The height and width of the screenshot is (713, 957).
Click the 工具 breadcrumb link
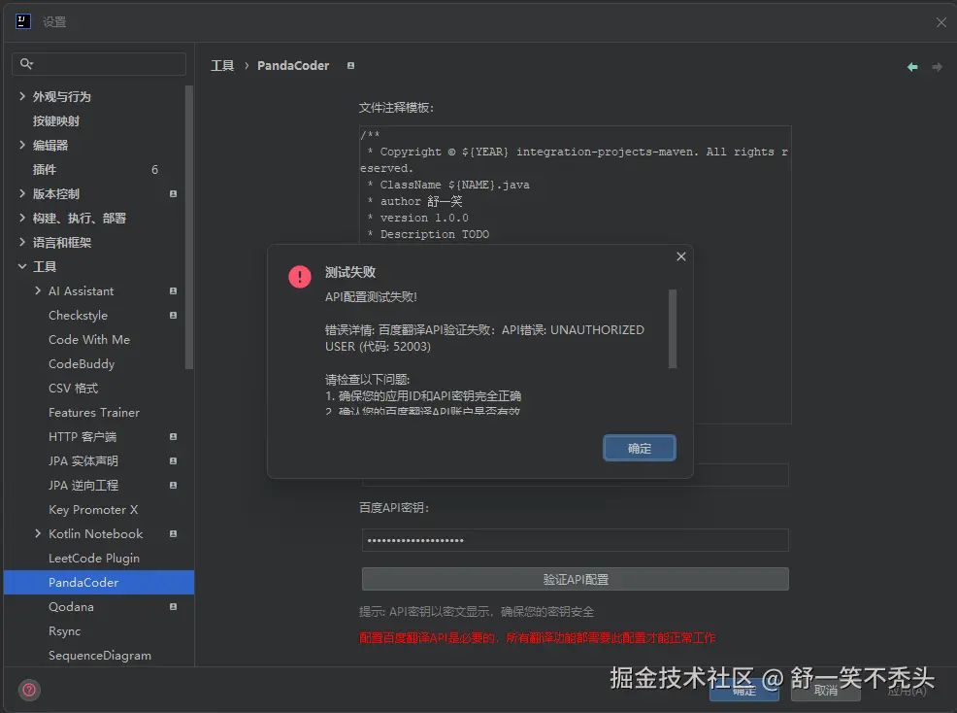pos(222,65)
